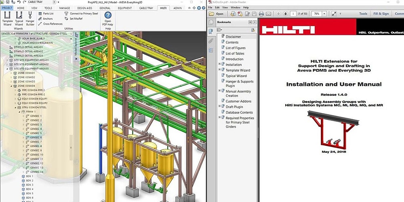Click the read mode expand-arrows icon
The height and width of the screenshot is (202, 404).
tap(334, 14)
